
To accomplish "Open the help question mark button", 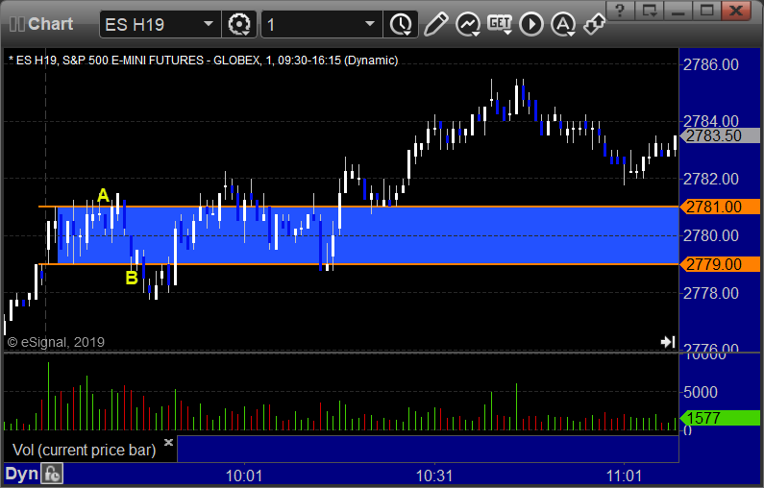I will click(x=620, y=11).
